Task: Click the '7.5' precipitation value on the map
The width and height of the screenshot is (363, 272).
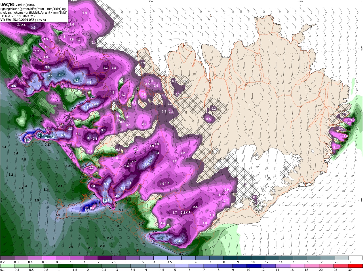Action: tap(50, 76)
